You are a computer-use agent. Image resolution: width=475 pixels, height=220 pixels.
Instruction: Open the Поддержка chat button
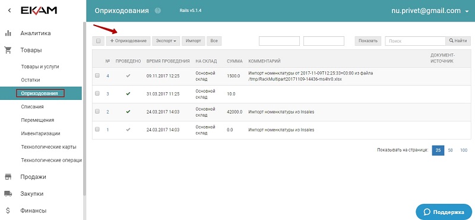pyautogui.click(x=444, y=212)
